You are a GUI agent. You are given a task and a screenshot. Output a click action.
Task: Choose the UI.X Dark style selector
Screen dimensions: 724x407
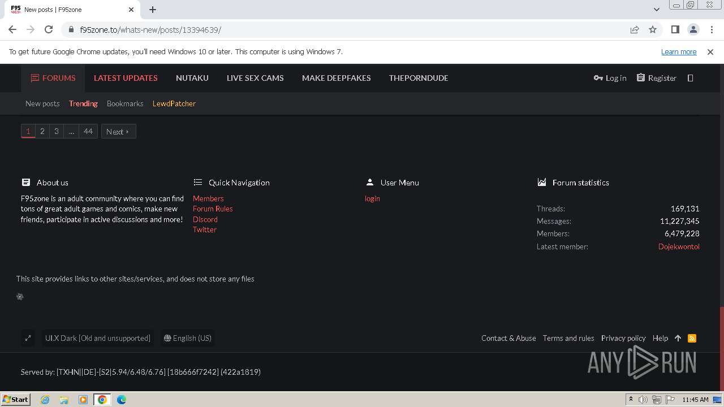97,338
